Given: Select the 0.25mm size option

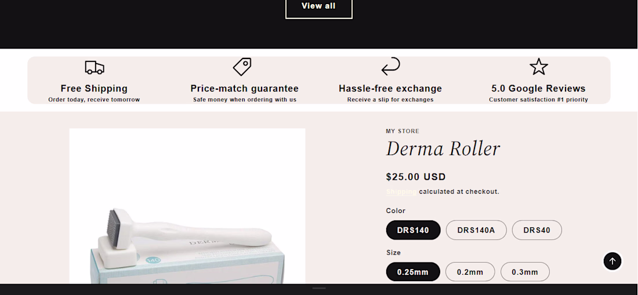Looking at the screenshot, I should [x=413, y=272].
